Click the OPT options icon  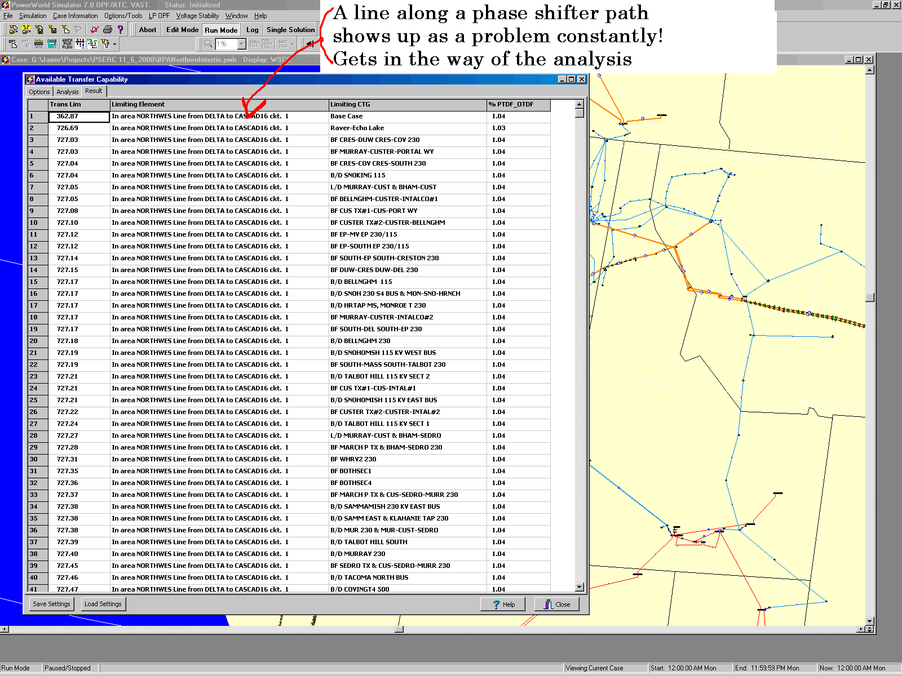click(12, 43)
